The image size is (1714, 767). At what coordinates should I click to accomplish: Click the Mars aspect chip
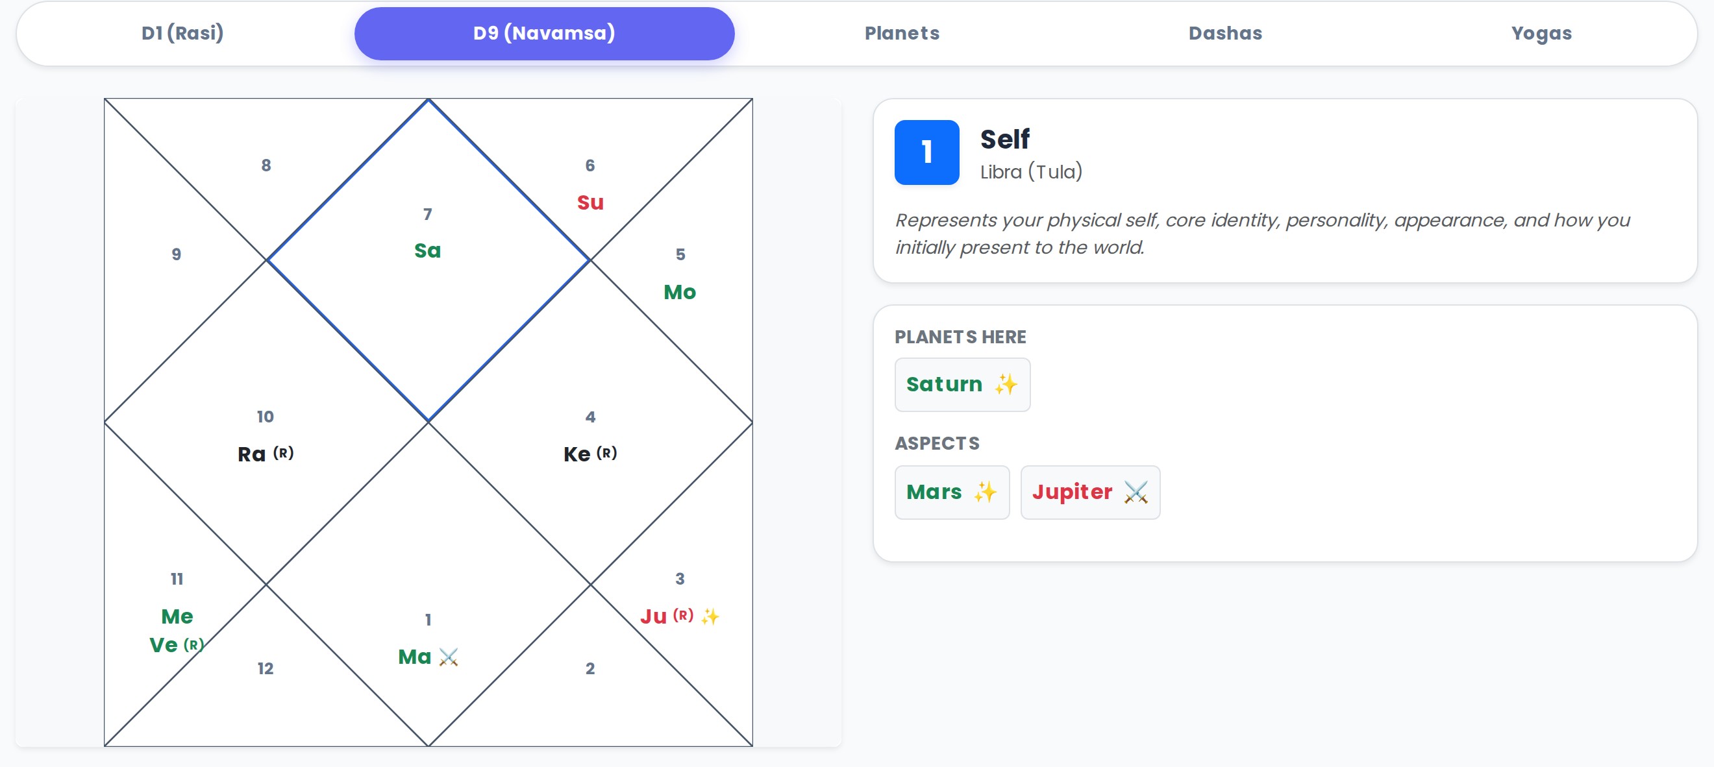pyautogui.click(x=952, y=493)
